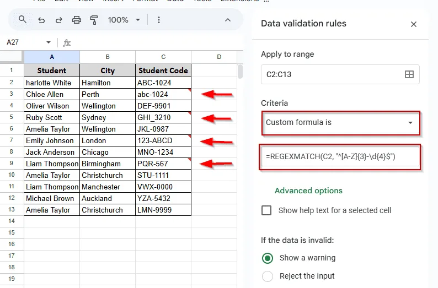Open the Custom formula is dropdown

point(341,123)
